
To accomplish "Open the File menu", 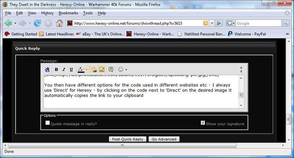I will [x=8, y=13].
